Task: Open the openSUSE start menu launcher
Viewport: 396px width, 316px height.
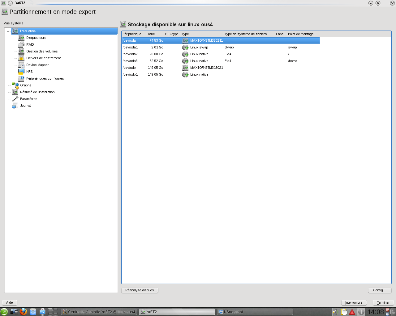Action: [x=4, y=312]
